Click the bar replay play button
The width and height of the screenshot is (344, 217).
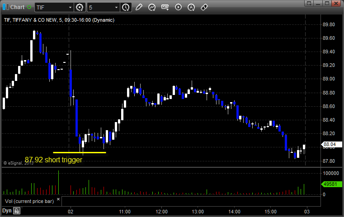tap(178, 7)
